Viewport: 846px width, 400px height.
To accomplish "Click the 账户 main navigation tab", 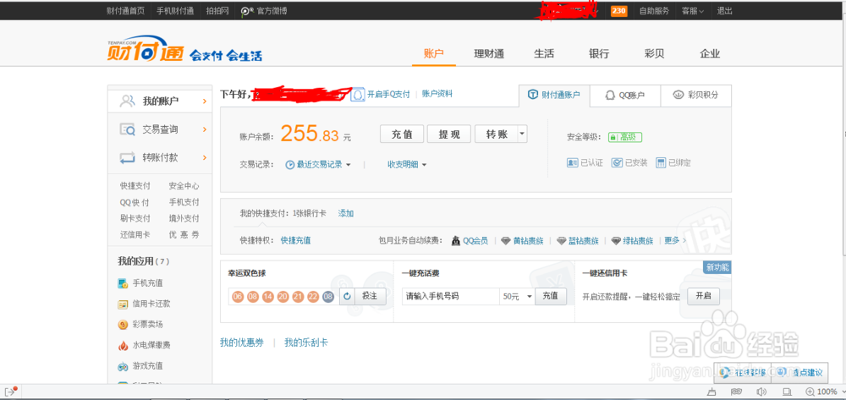I will click(x=434, y=54).
